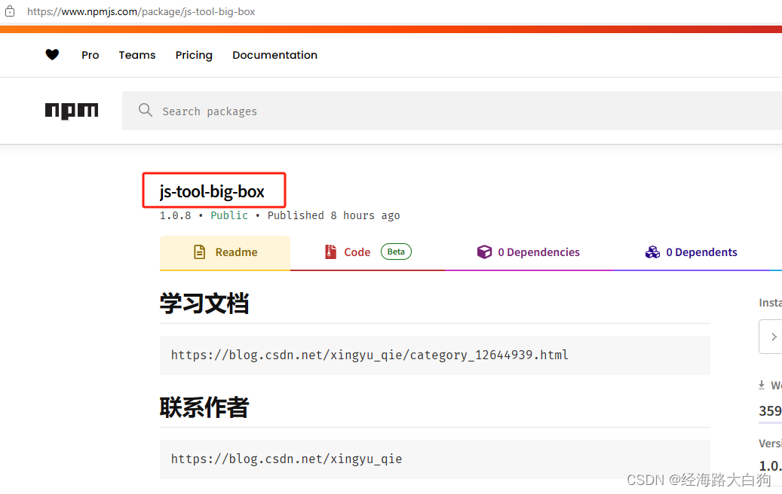Open the Documentation menu item

click(x=274, y=54)
